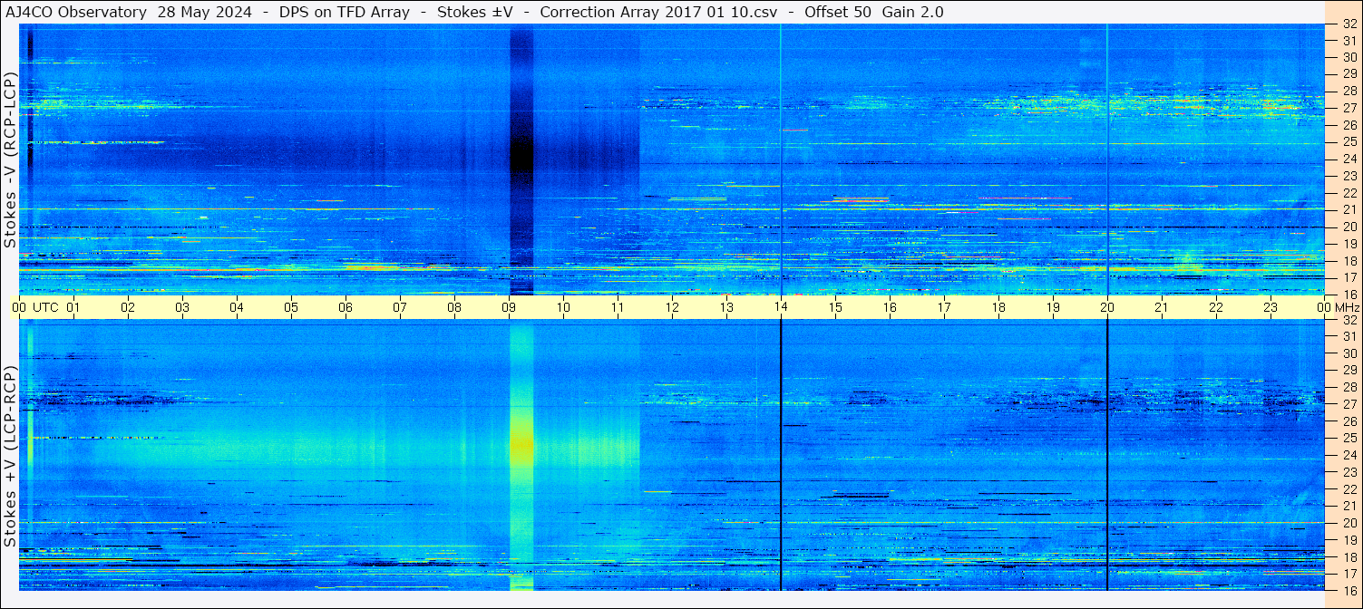The width and height of the screenshot is (1363, 609).
Task: Select the 16 hour label on time axis
Action: tap(890, 307)
